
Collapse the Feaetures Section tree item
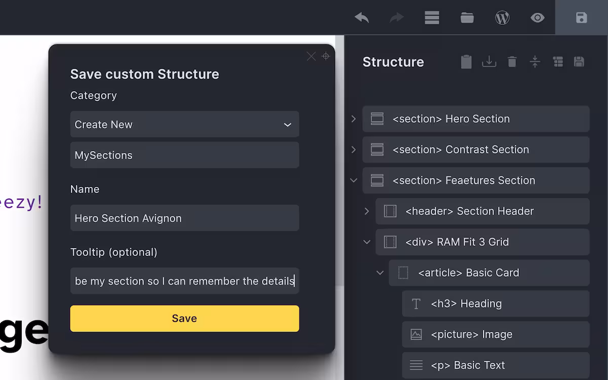(353, 180)
